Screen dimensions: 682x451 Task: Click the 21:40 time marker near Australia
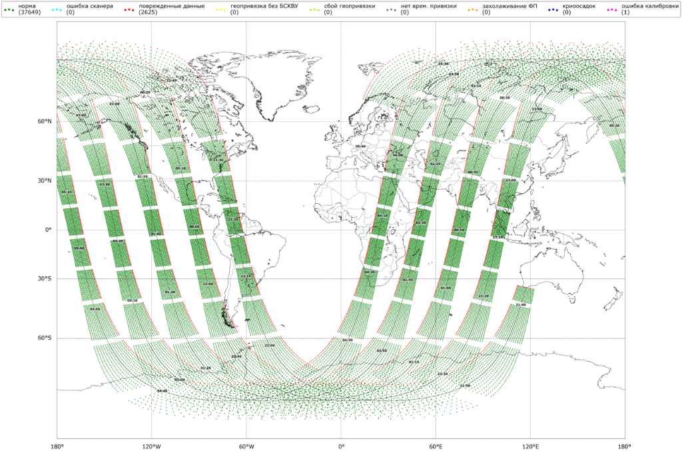click(521, 305)
